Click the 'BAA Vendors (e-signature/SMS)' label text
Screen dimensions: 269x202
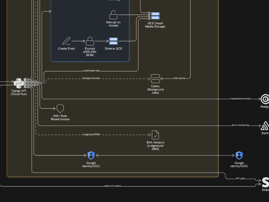[155, 146]
